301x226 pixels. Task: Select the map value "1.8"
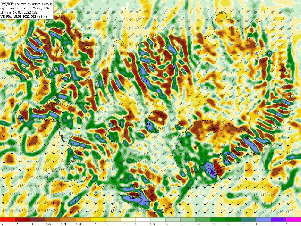[285, 101]
